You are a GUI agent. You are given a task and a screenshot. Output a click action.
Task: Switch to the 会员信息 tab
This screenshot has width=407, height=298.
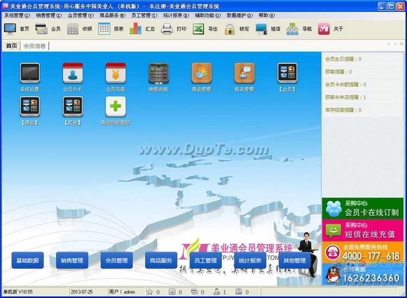pyautogui.click(x=35, y=46)
